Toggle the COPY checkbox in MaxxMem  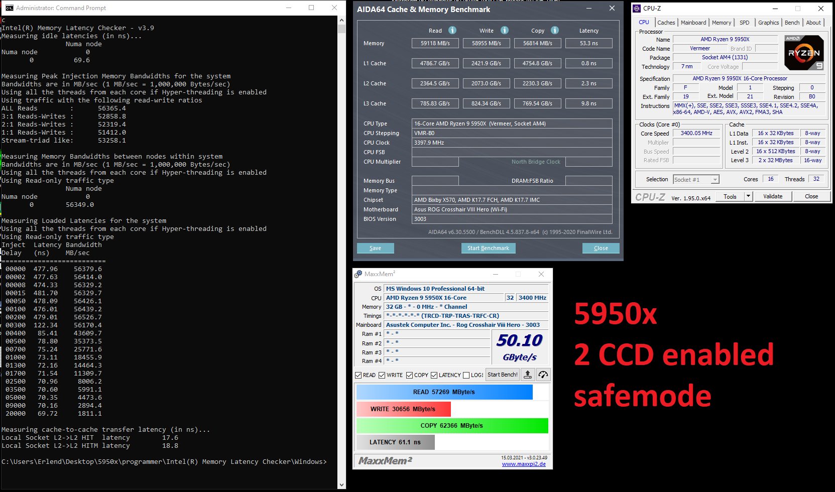409,375
